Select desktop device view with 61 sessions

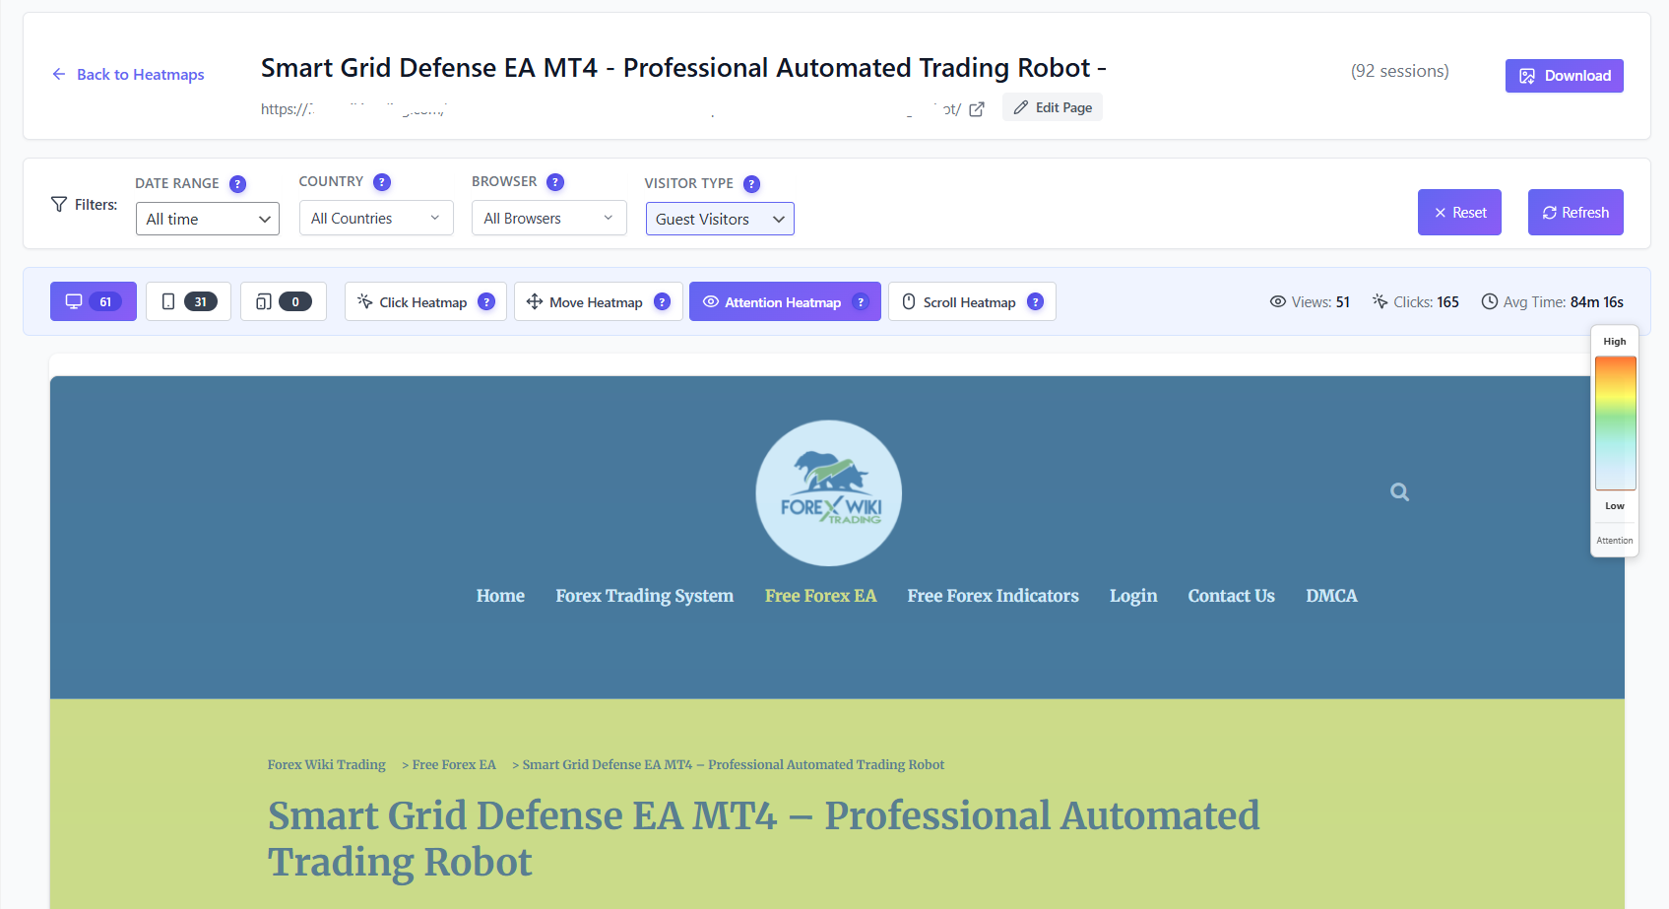[x=94, y=301]
